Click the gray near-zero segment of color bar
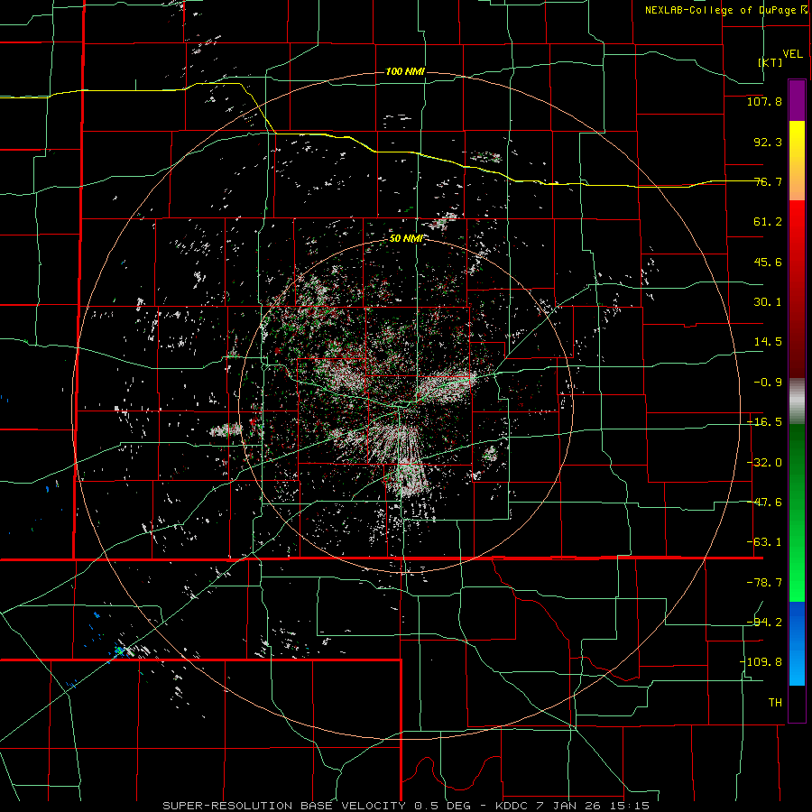The height and width of the screenshot is (812, 812). tap(797, 401)
